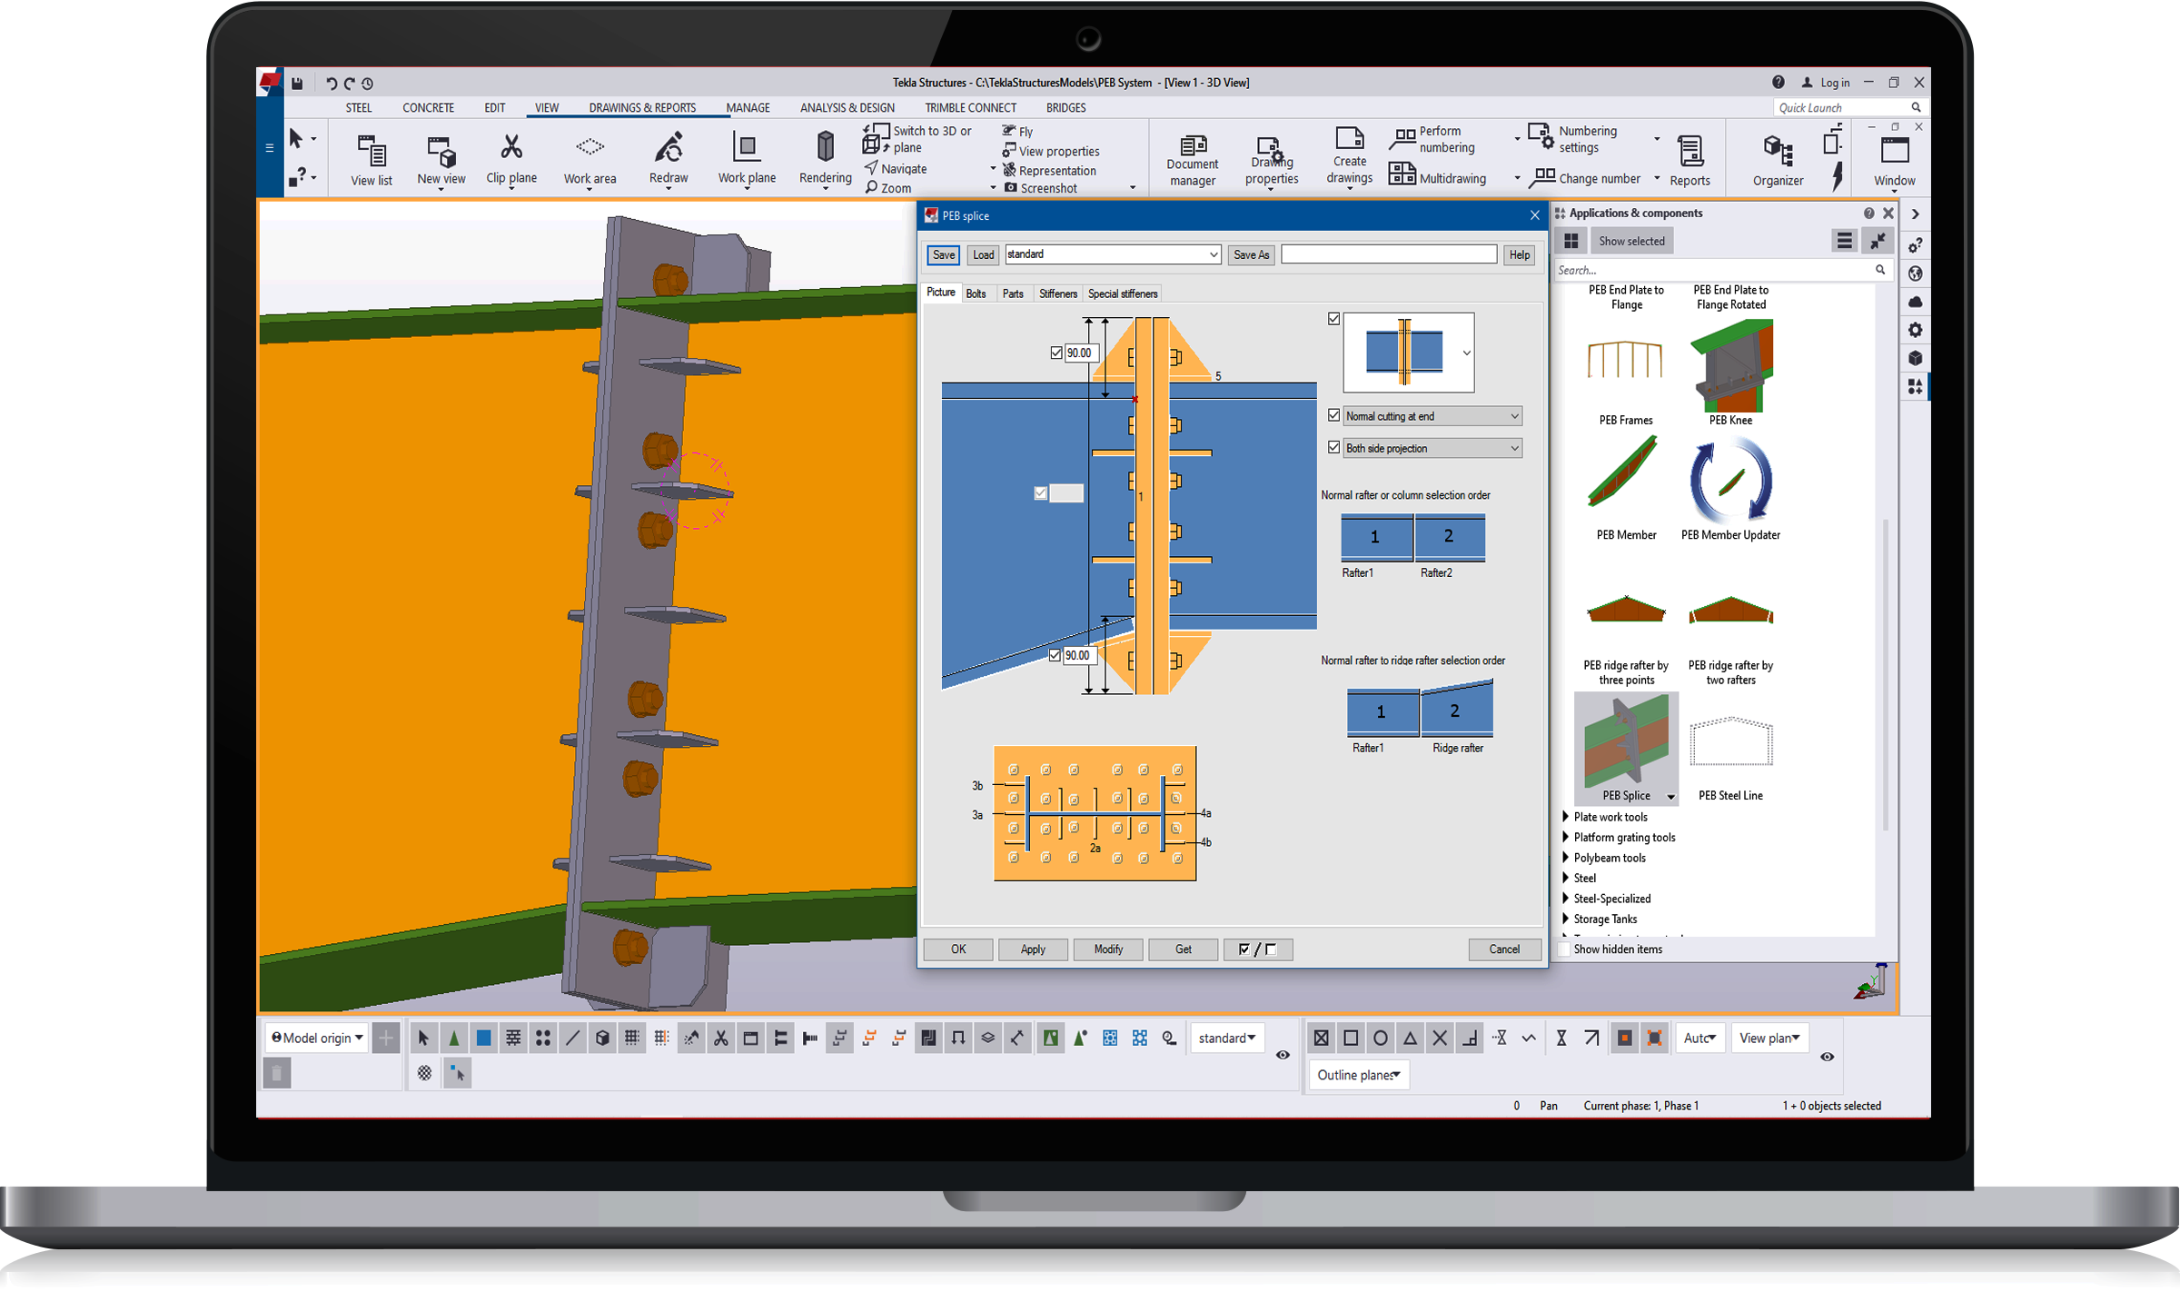This screenshot has height=1312, width=2180.
Task: Open Rendering options
Action: click(825, 160)
